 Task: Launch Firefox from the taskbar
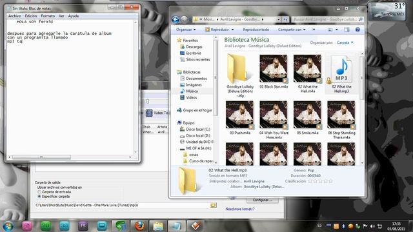139,226
